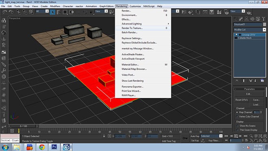Select the Select and Link tool
268x151 pixels.
point(18,12)
